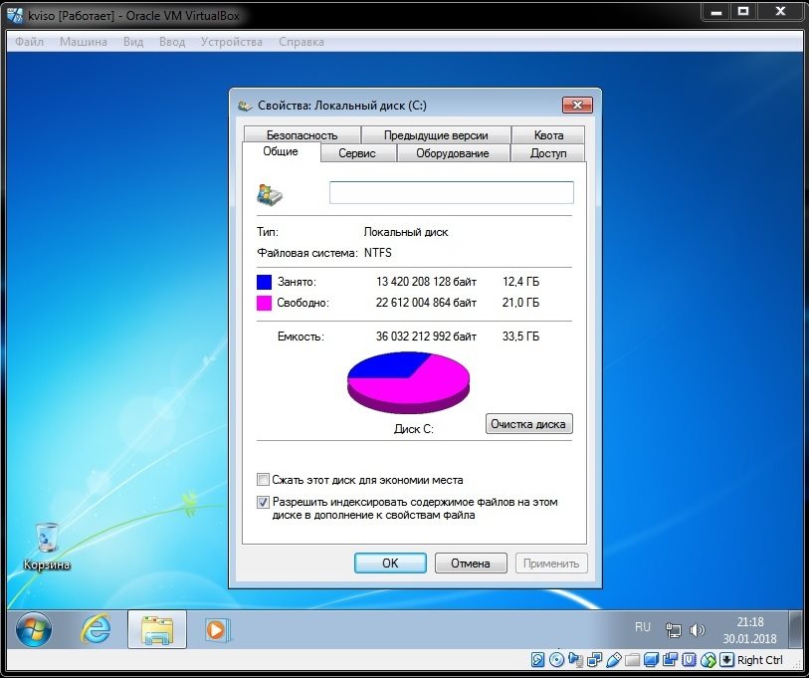Open the Сервис tab

coord(357,153)
